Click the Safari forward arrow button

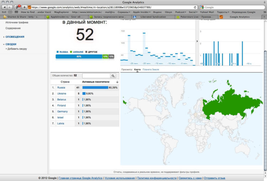coord(10,7)
